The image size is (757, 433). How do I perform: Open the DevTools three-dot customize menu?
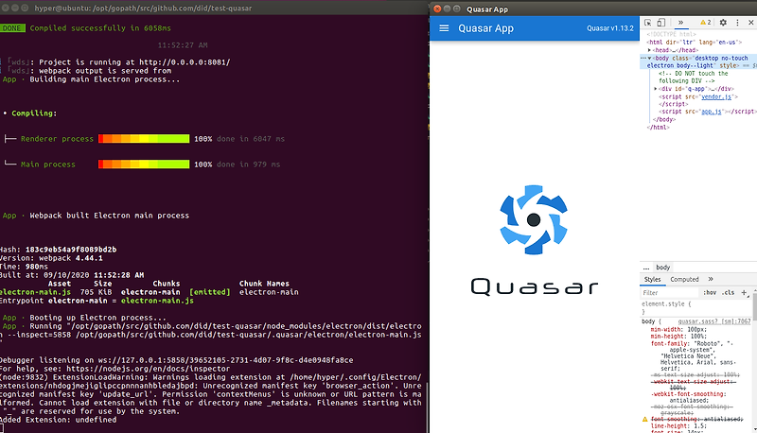tap(737, 23)
